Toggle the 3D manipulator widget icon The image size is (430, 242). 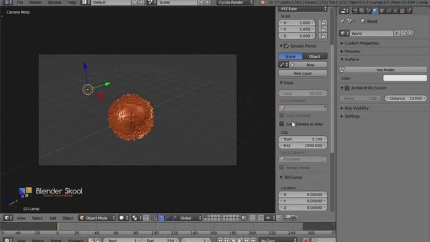click(155, 218)
